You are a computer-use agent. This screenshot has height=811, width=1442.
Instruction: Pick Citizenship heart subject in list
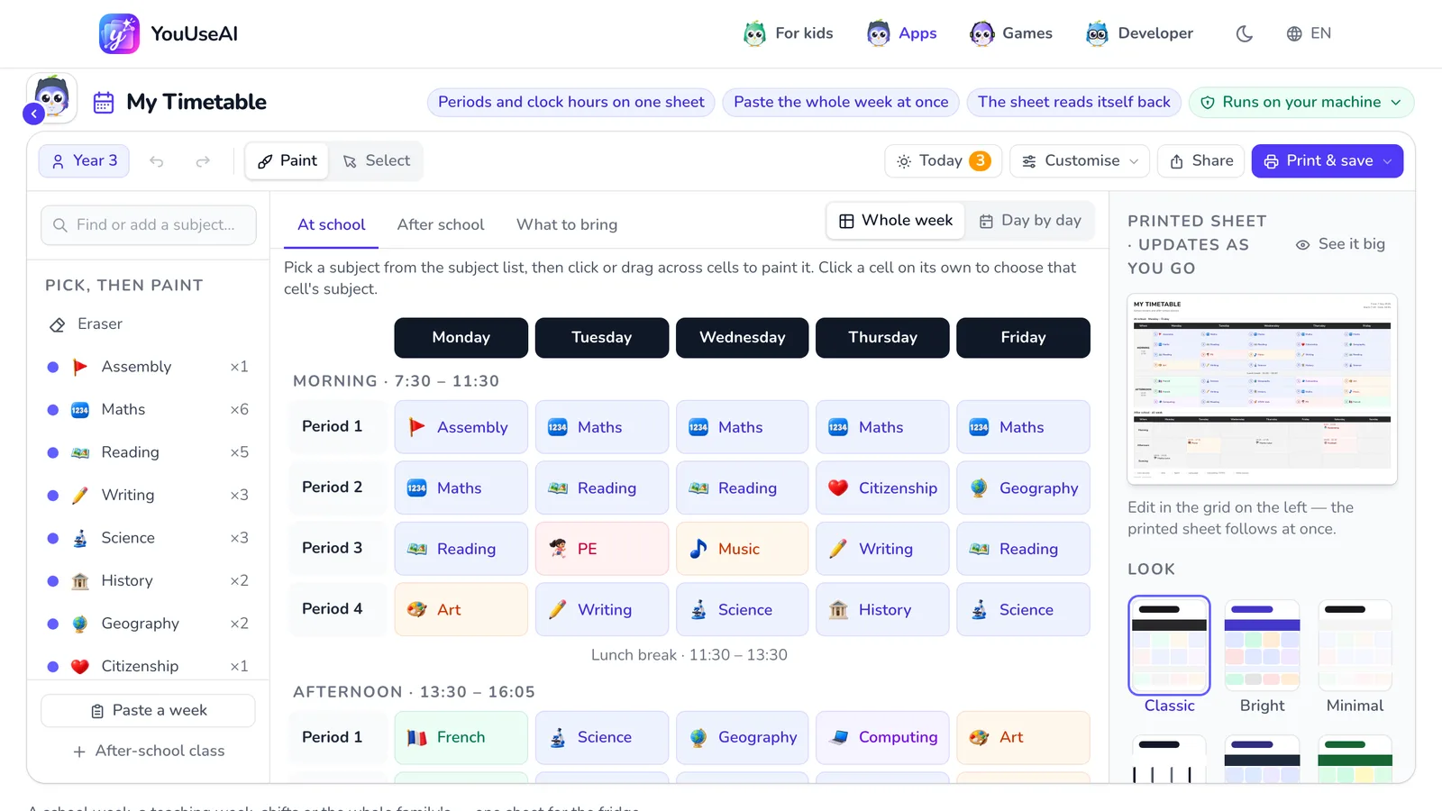149,666
